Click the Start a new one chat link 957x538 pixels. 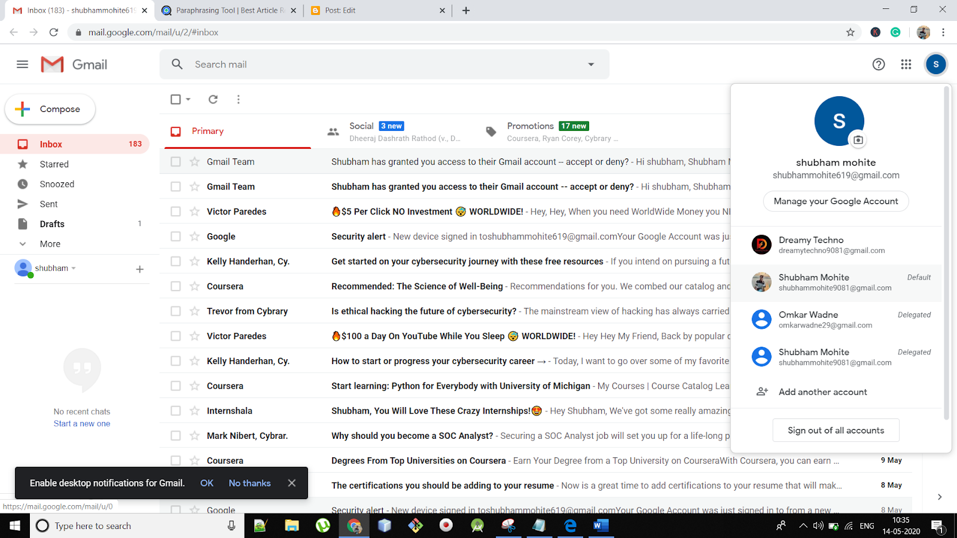pyautogui.click(x=82, y=424)
